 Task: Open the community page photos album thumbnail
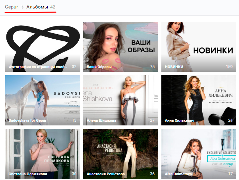(43, 47)
